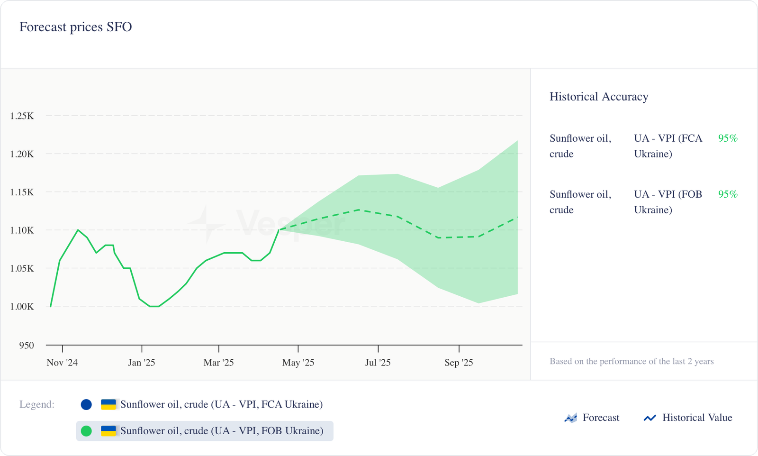Click the Historical Value line icon
The height and width of the screenshot is (456, 758).
[x=650, y=418]
